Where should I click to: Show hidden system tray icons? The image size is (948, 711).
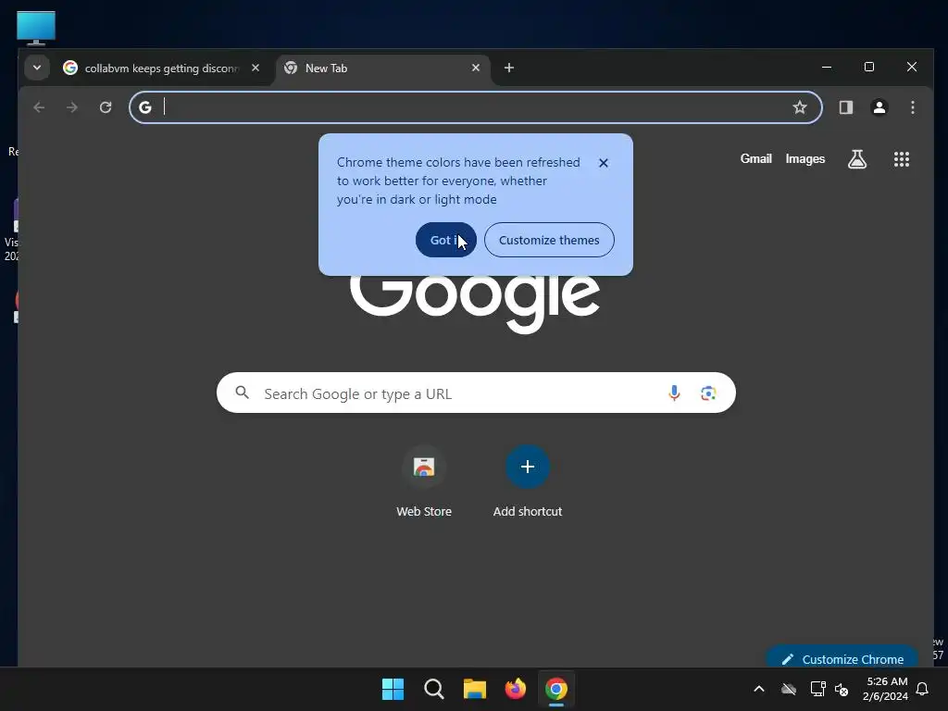[759, 689]
